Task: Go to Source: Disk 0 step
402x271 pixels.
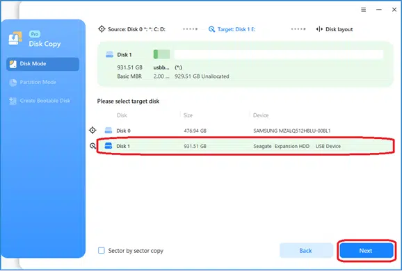Action: coord(136,29)
